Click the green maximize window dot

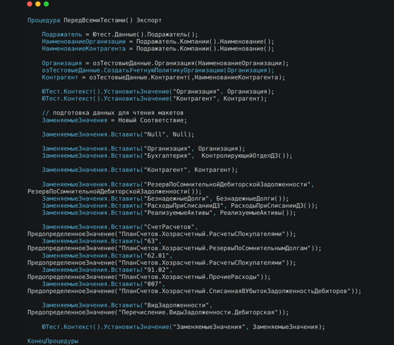click(x=46, y=4)
